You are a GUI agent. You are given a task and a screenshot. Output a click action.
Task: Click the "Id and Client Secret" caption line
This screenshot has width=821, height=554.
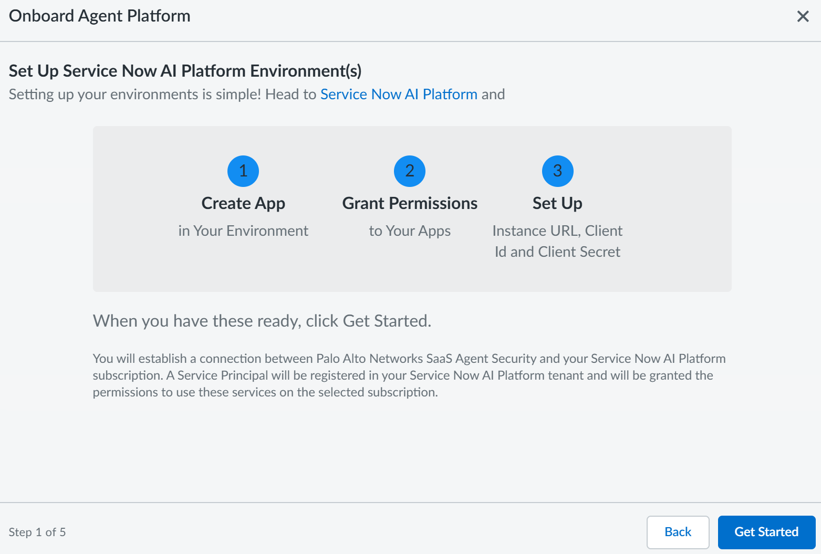(x=557, y=252)
